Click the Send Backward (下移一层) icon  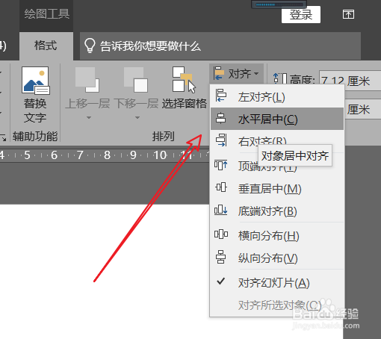pyautogui.click(x=136, y=80)
